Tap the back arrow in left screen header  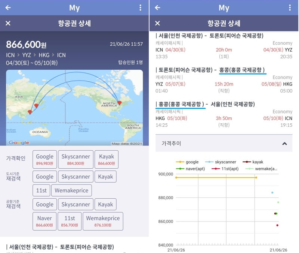tap(8, 7)
